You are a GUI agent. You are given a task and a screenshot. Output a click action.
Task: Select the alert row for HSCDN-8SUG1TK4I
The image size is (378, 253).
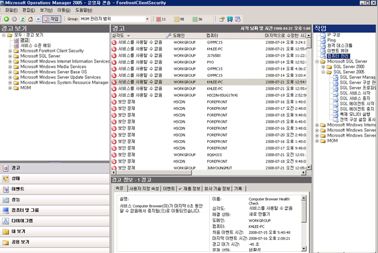point(209,95)
